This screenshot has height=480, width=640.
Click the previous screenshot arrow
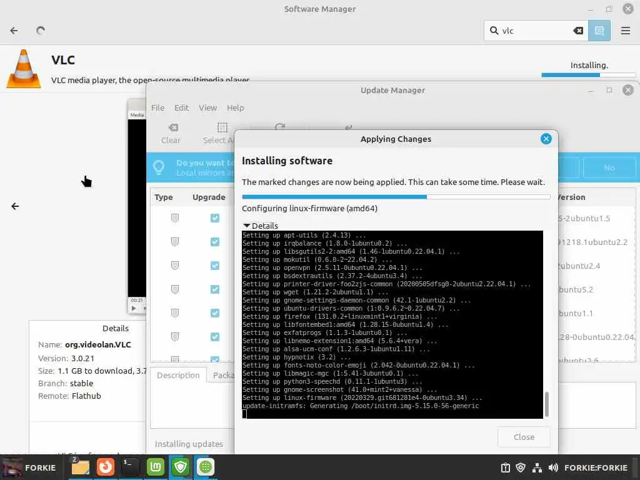pos(15,206)
